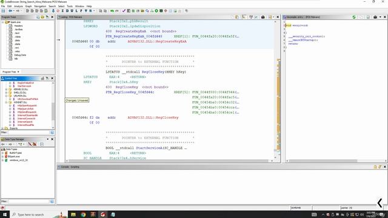Click the green undo arrow icon
This screenshot has width=388, height=218.
click(x=112, y=11)
